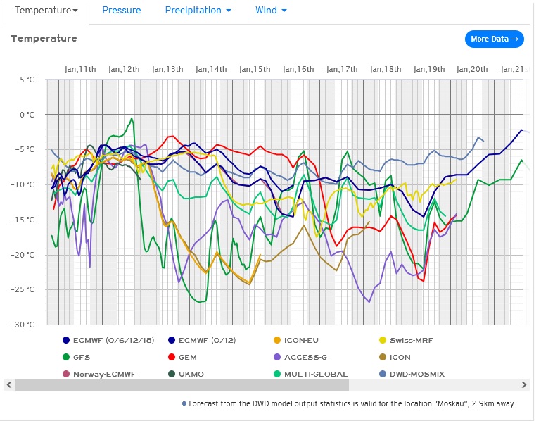Click the ICON brown legend marker

[x=383, y=357]
